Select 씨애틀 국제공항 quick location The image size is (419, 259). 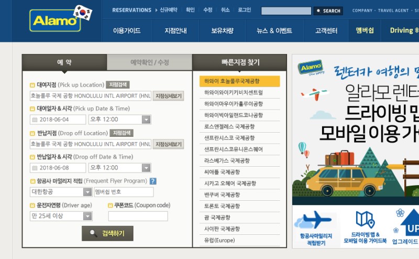(240, 172)
